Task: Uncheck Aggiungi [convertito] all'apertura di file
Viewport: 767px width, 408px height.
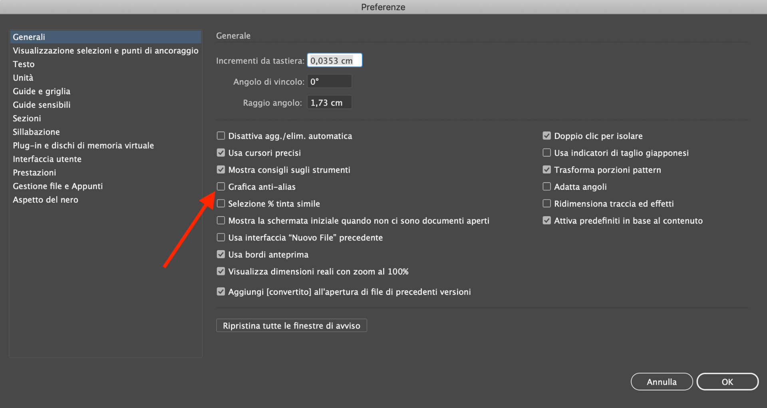Action: [221, 292]
